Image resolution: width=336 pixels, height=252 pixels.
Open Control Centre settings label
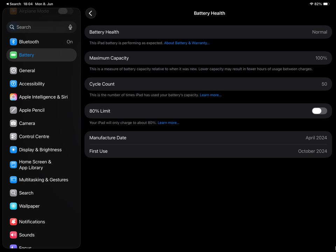tap(34, 136)
